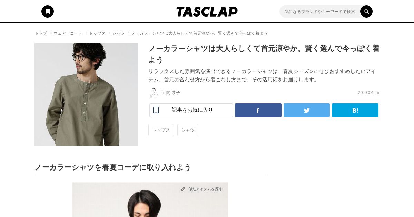Open the ウェア・コーデ breadcrumb
The width and height of the screenshot is (414, 217).
click(68, 33)
